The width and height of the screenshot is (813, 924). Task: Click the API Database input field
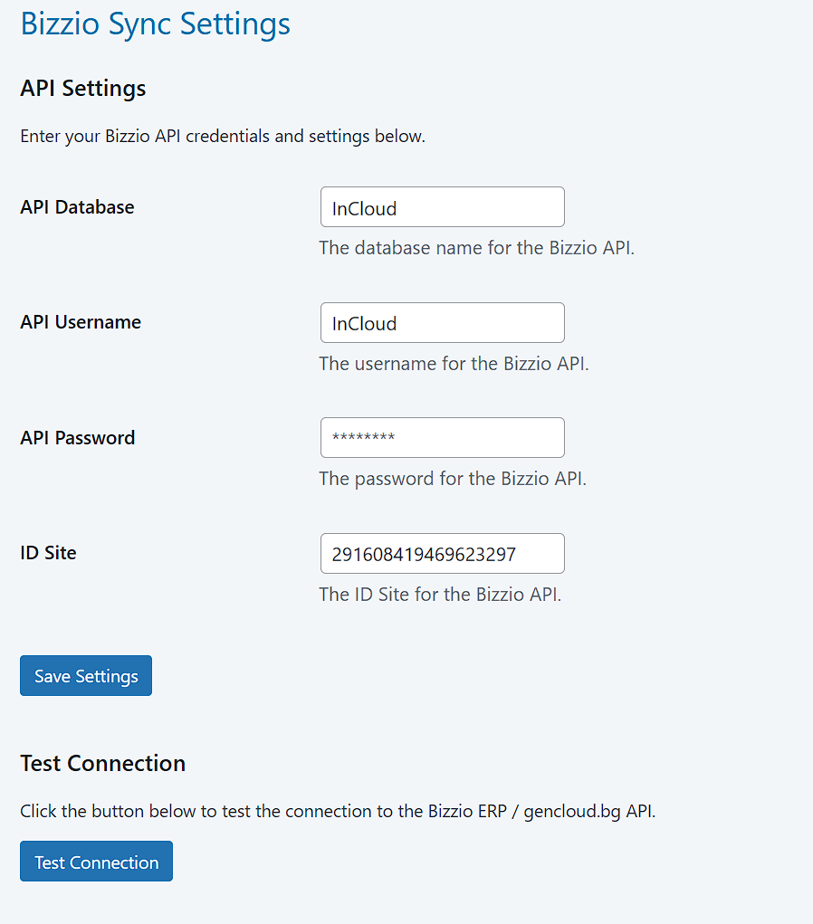tap(442, 207)
